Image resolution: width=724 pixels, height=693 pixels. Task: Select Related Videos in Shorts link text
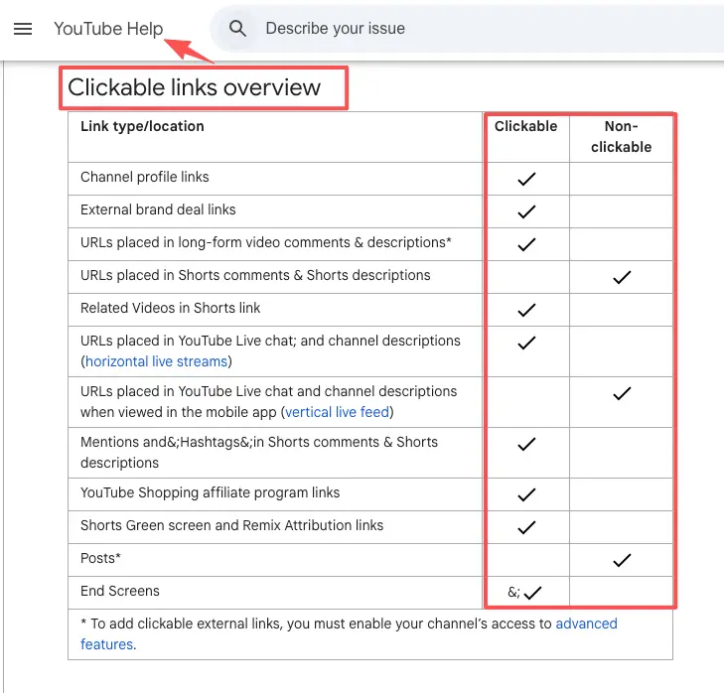click(x=171, y=308)
